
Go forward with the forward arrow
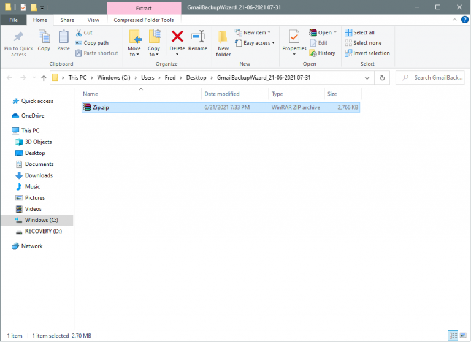click(x=23, y=78)
